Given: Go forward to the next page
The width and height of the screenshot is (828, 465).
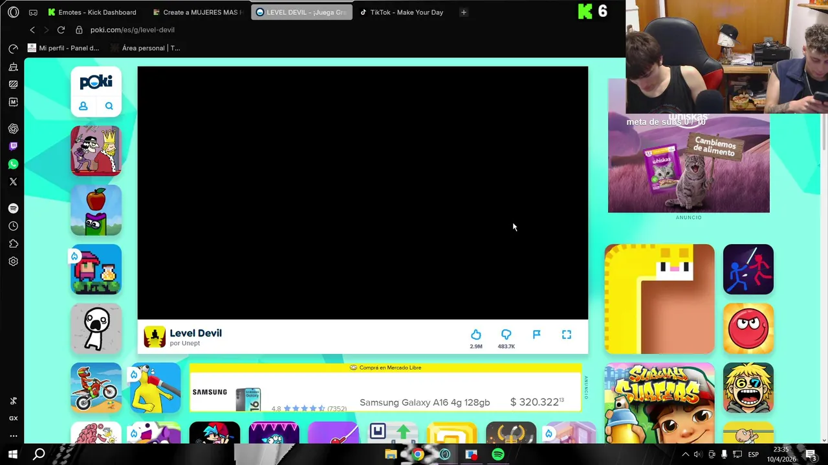Looking at the screenshot, I should [46, 30].
